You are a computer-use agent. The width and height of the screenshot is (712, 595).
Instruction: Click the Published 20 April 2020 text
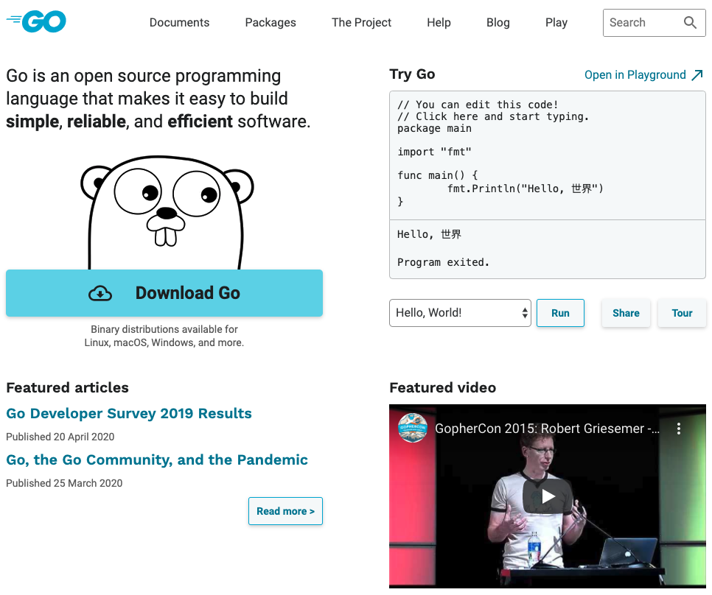[x=60, y=437]
